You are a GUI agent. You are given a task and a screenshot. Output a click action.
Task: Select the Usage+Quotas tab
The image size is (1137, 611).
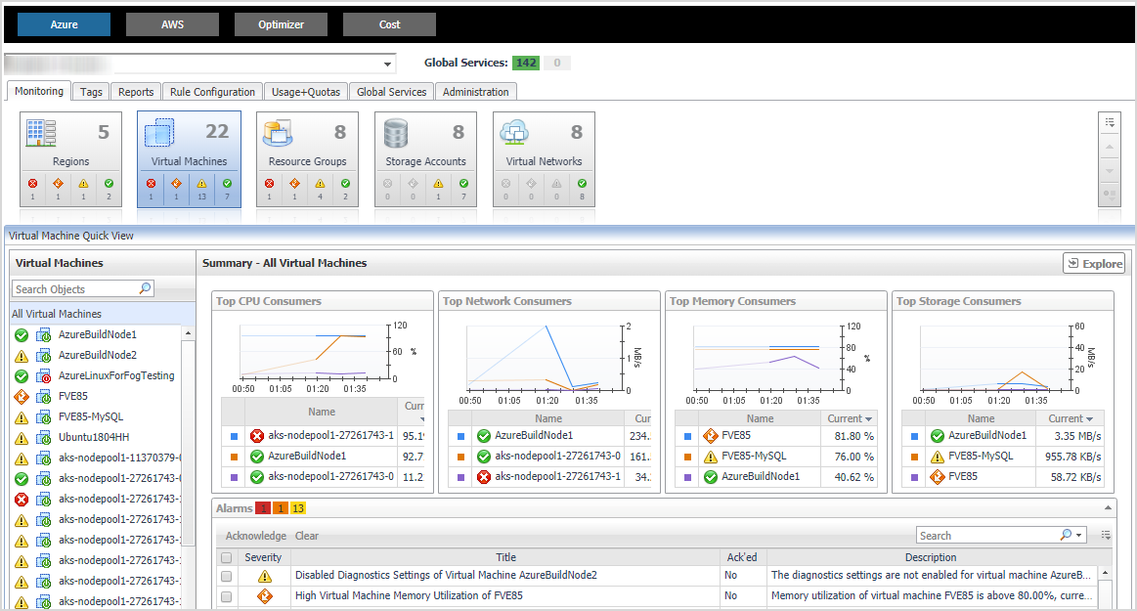305,92
